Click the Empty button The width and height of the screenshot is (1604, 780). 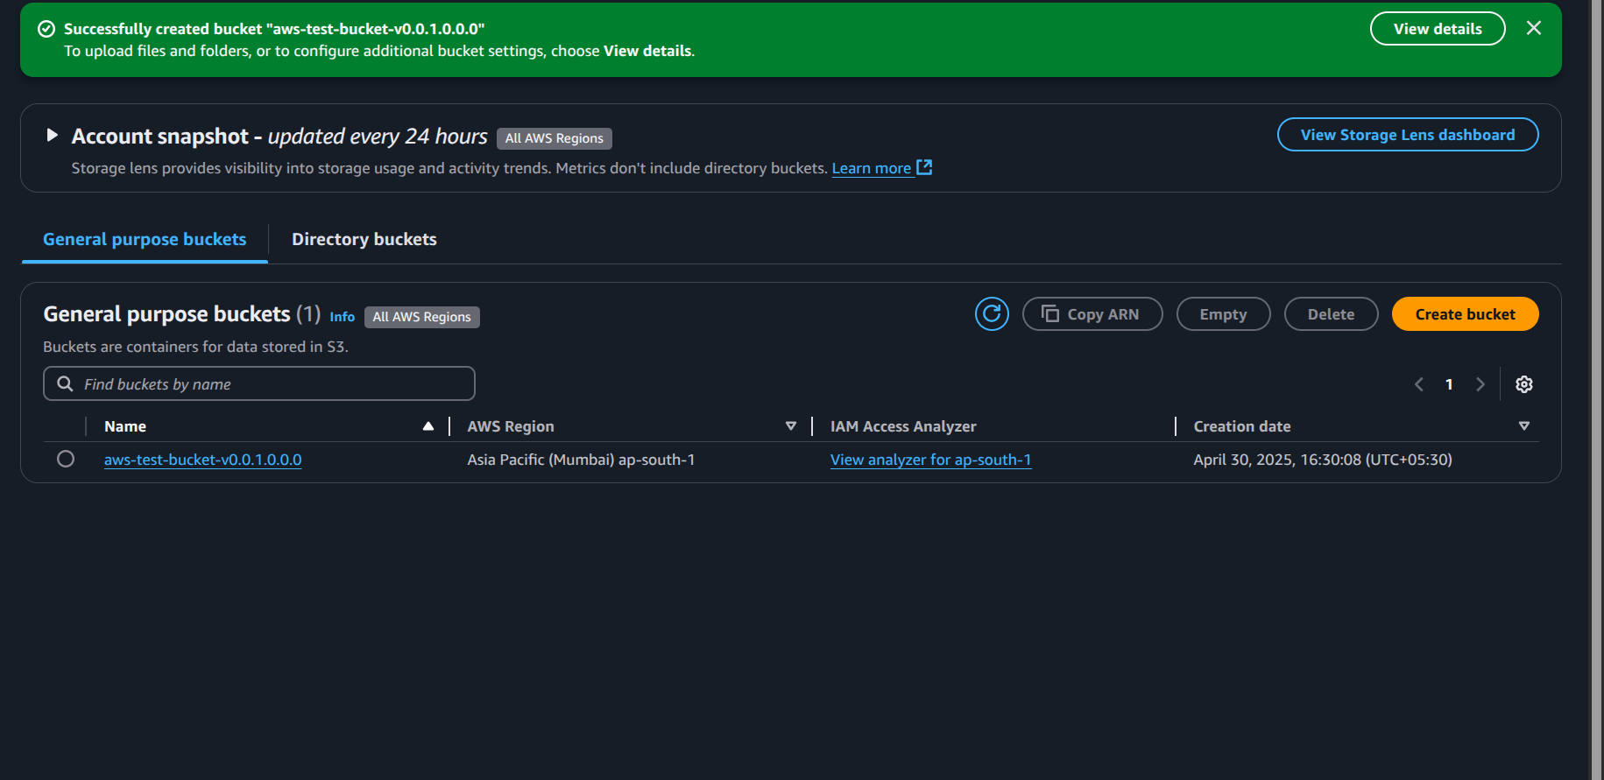(x=1223, y=314)
